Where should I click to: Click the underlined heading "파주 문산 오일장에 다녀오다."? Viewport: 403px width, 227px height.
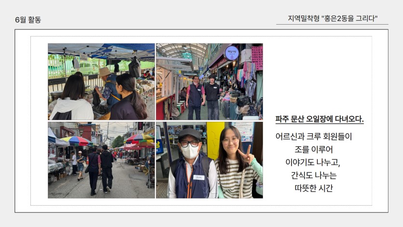pyautogui.click(x=320, y=119)
